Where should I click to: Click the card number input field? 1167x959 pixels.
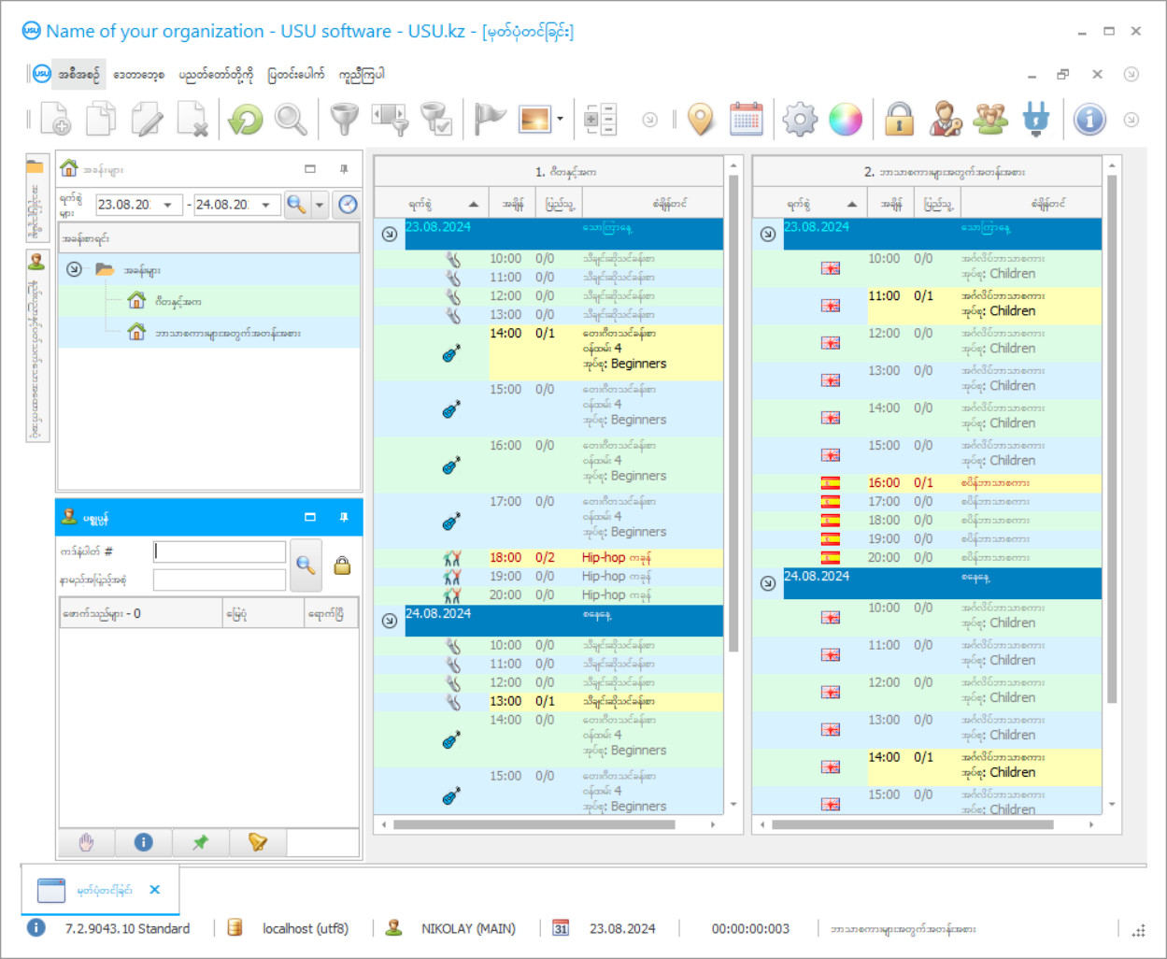(x=220, y=551)
